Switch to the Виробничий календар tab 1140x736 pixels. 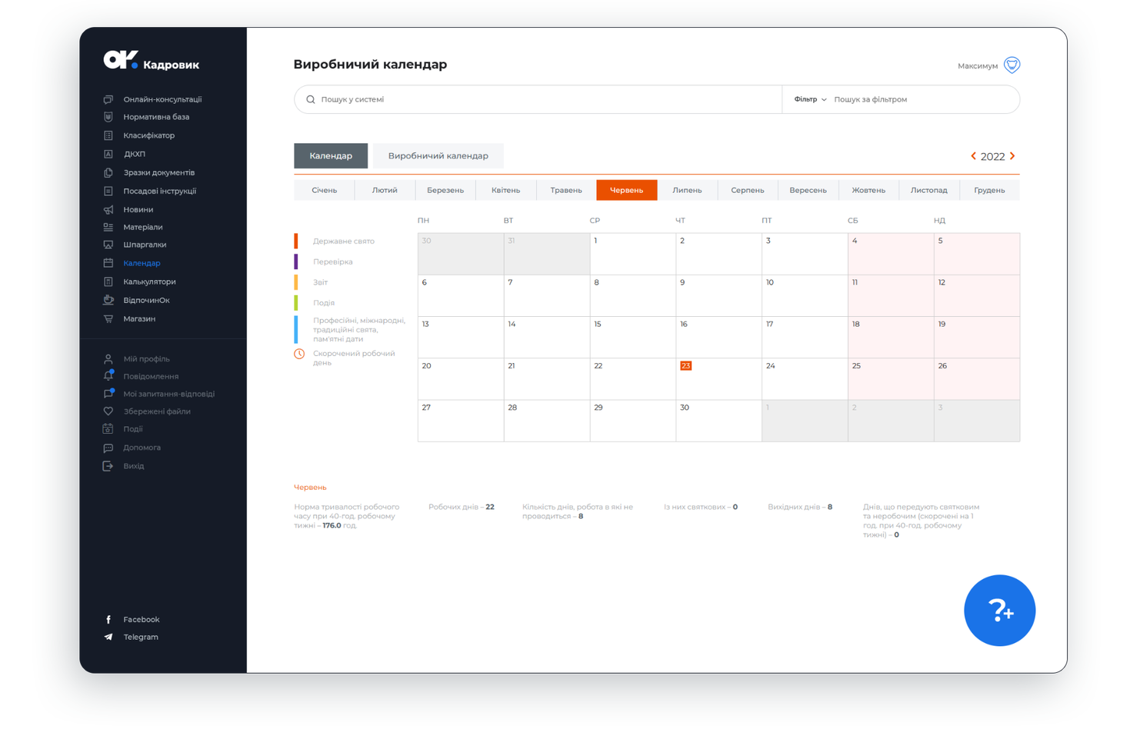pos(438,156)
